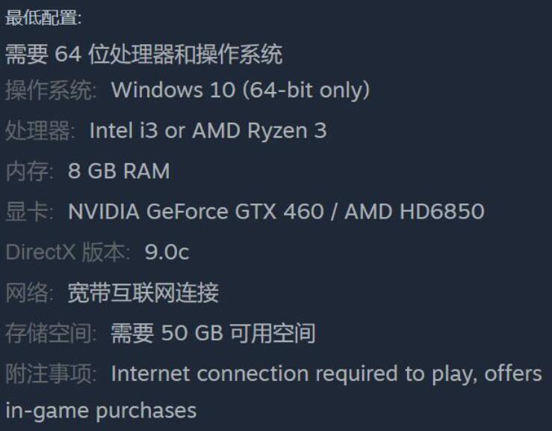Click the 处理器 label
The width and height of the screenshot is (552, 431).
[x=40, y=131]
